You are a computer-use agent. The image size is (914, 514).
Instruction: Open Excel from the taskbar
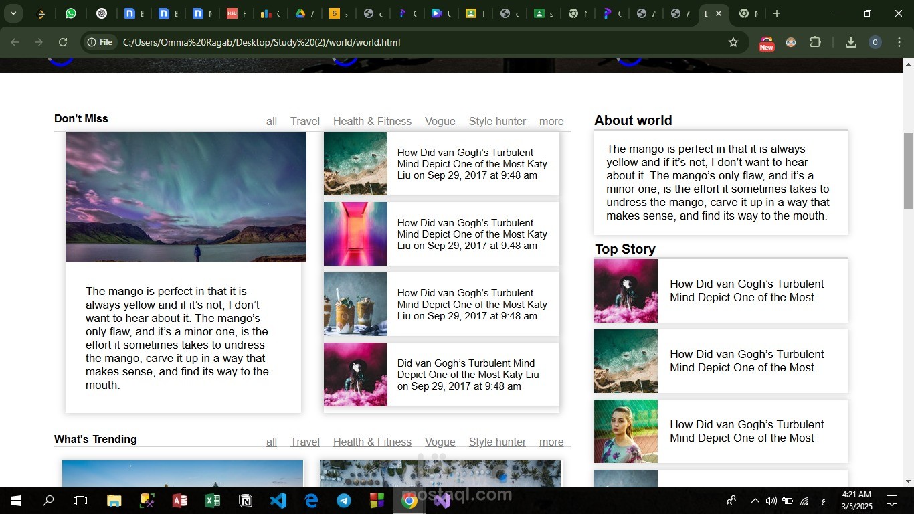tap(213, 501)
